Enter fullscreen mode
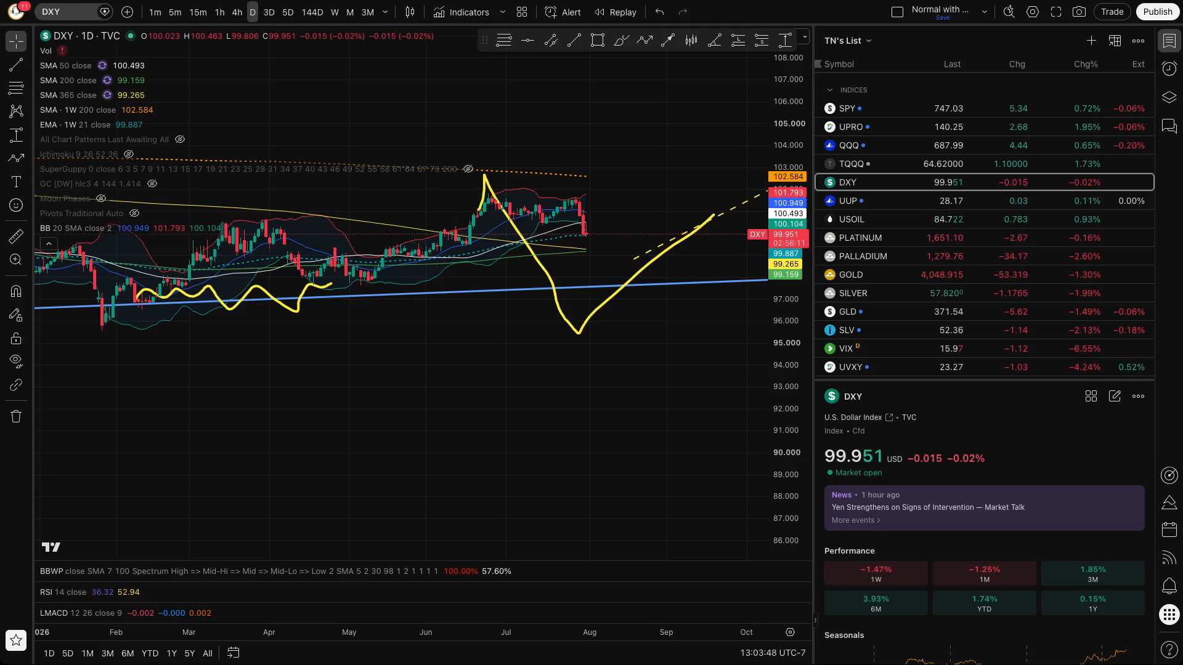The width and height of the screenshot is (1183, 665). [1056, 12]
